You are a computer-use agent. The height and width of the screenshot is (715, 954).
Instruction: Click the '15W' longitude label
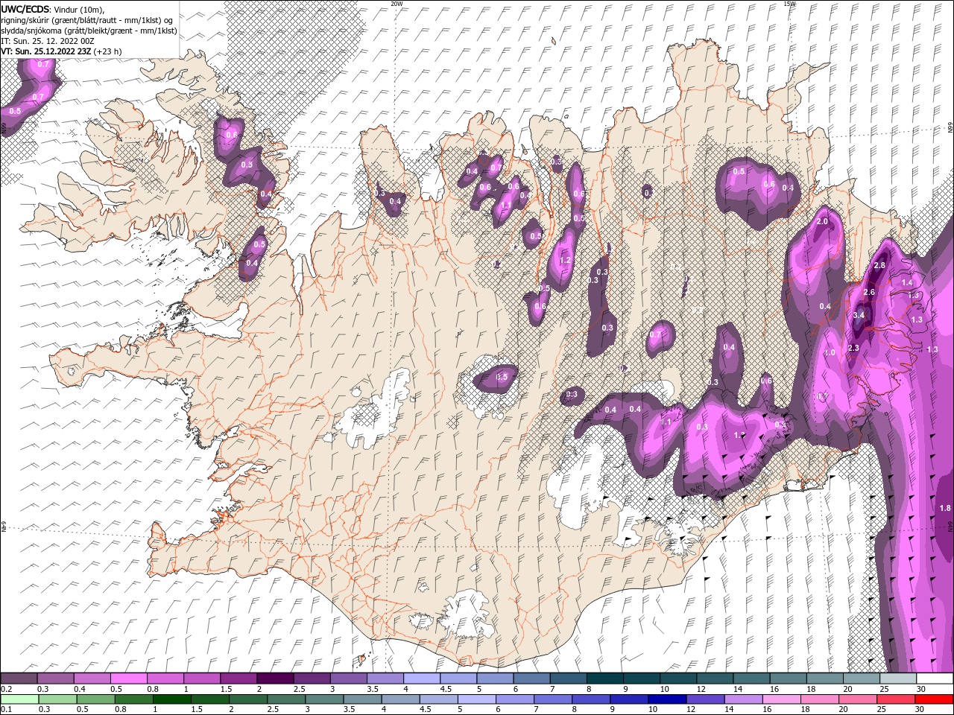coord(790,4)
